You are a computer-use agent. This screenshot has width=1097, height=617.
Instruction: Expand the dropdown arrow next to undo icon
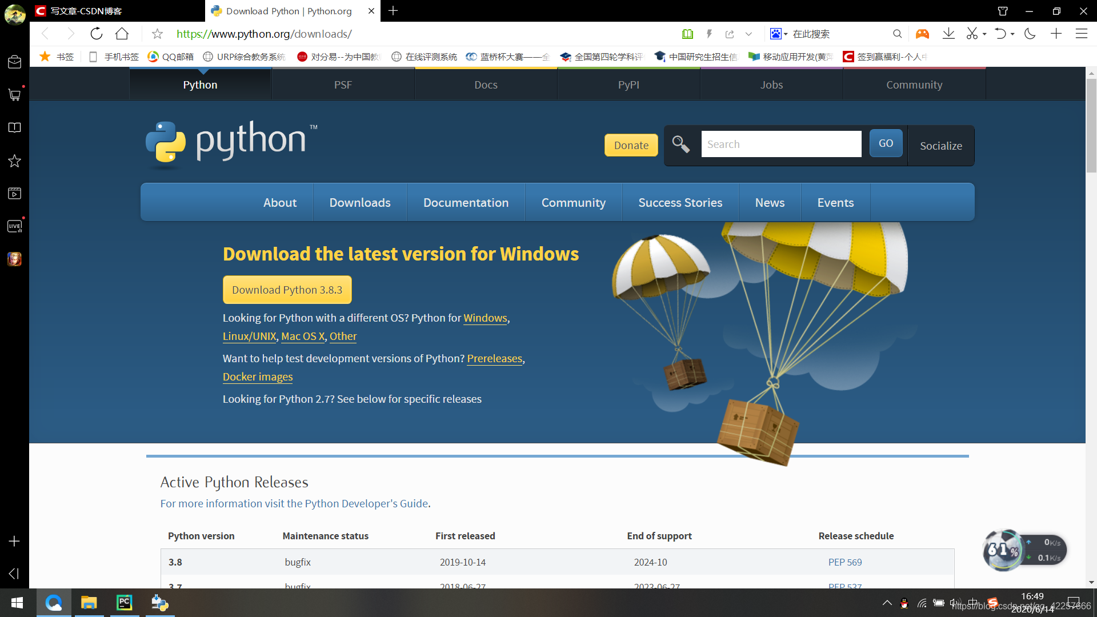tap(1012, 34)
